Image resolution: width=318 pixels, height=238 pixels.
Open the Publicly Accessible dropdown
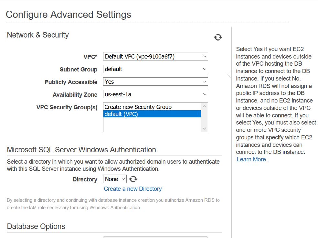(155, 82)
